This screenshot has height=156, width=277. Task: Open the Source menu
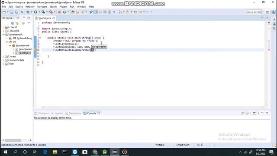pos(19,7)
